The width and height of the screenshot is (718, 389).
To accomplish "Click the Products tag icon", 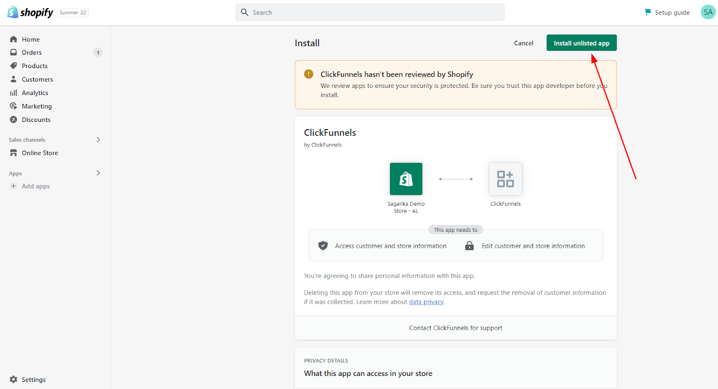I will tap(13, 66).
